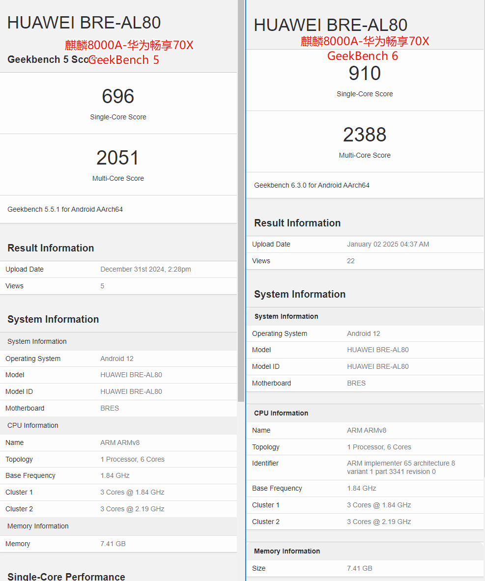Click the December 31st 2024 upload date
The image size is (485, 581).
(146, 269)
